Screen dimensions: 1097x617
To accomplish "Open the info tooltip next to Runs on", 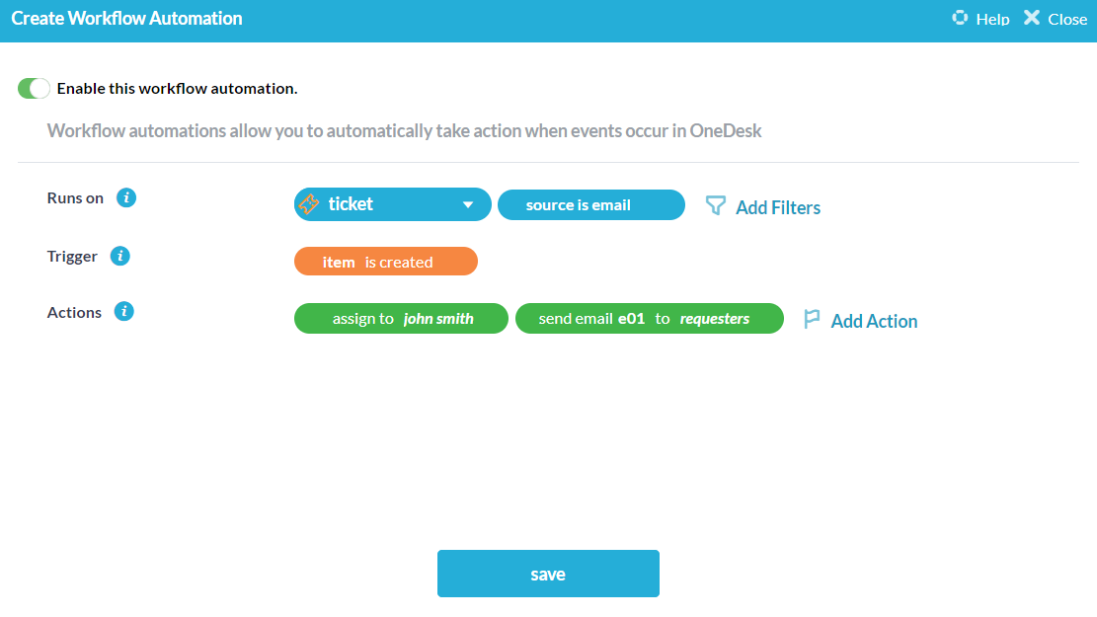I will 125,197.
